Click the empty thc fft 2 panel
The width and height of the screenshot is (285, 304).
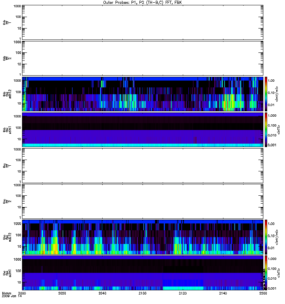click(x=142, y=201)
